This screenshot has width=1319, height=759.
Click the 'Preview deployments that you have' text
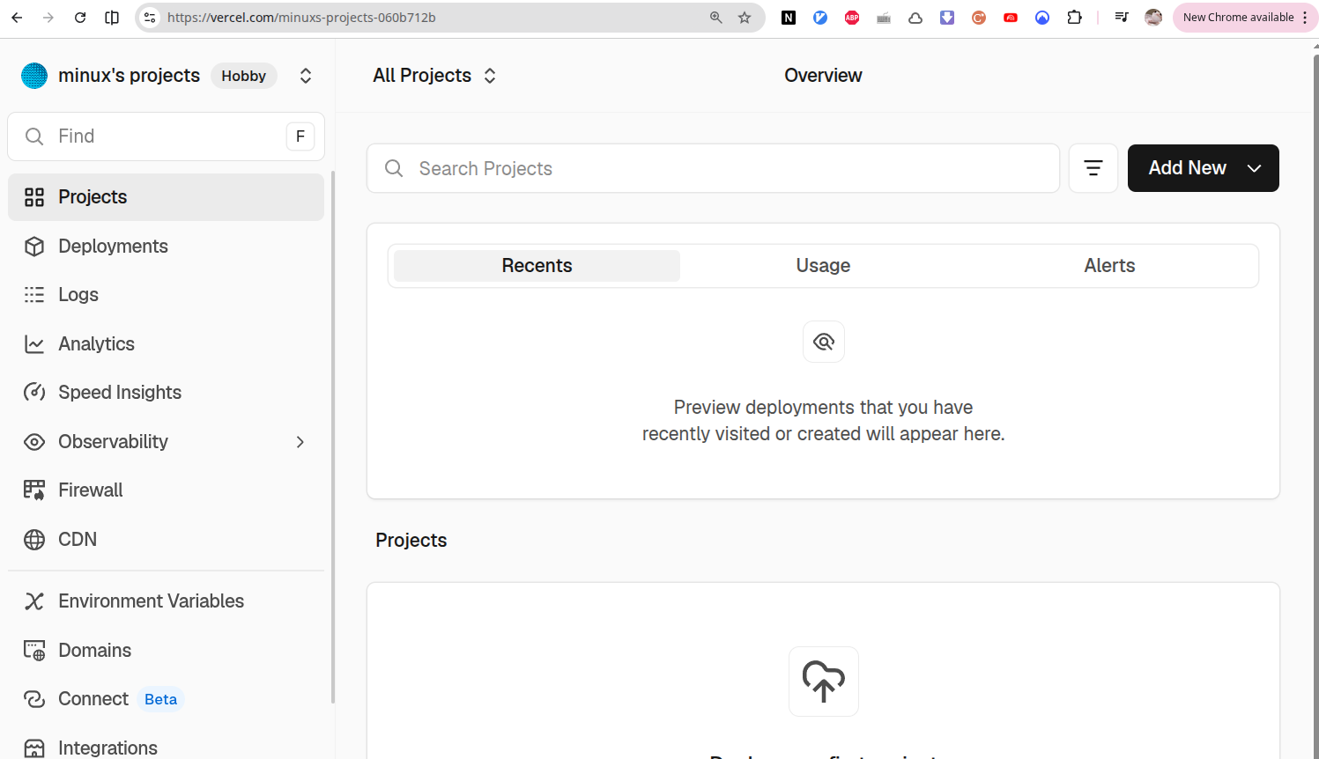pos(823,408)
